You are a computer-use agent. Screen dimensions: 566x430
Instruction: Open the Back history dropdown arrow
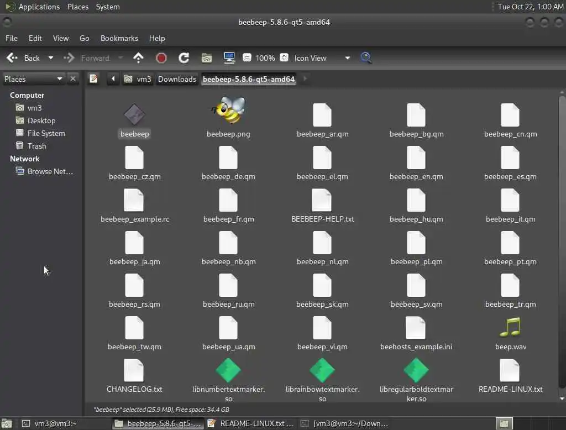click(x=51, y=58)
